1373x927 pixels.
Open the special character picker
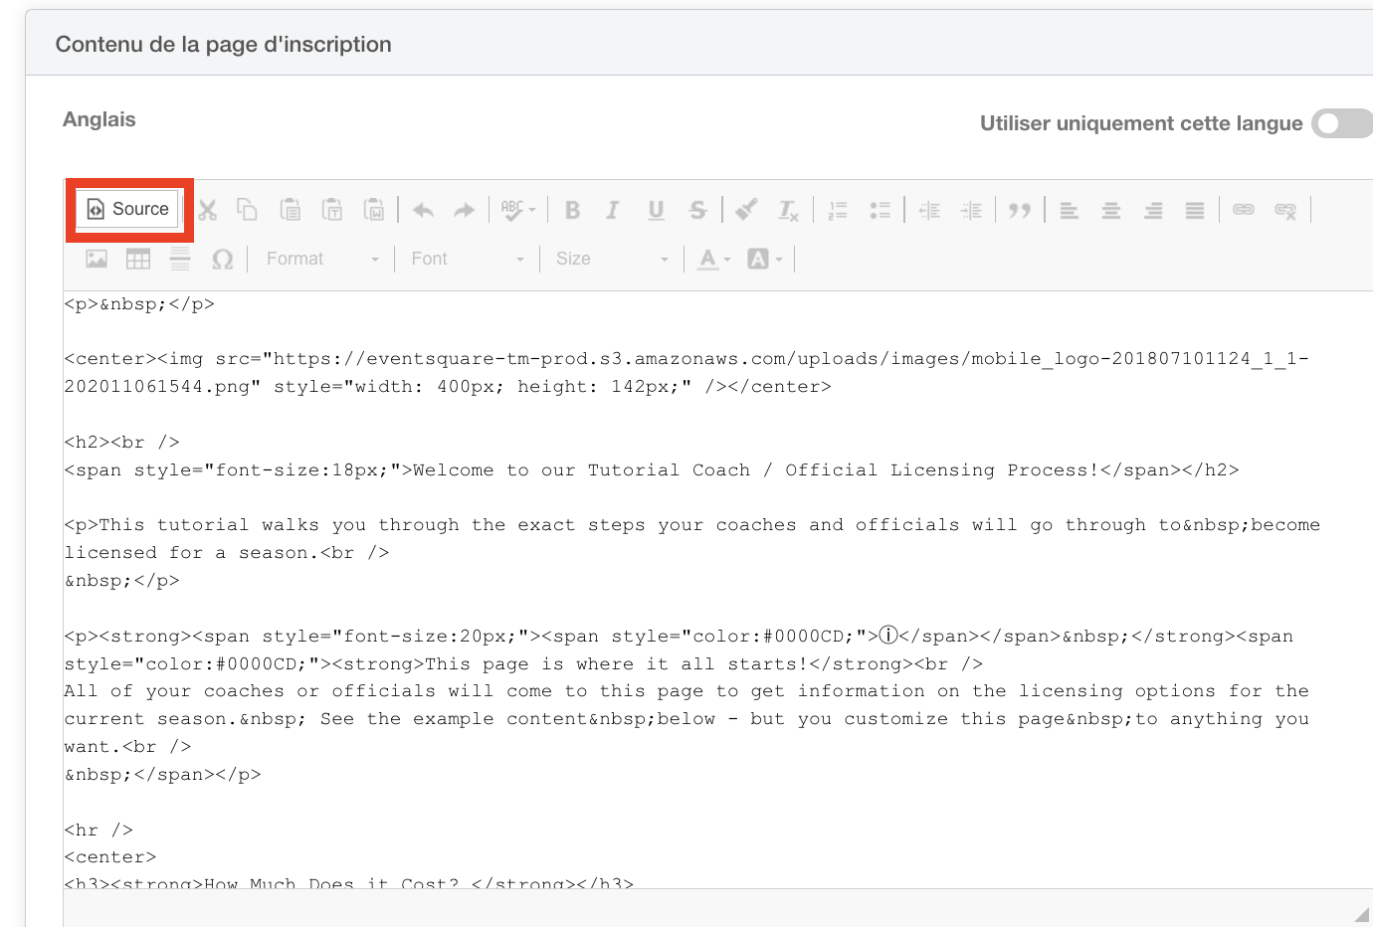click(x=222, y=258)
